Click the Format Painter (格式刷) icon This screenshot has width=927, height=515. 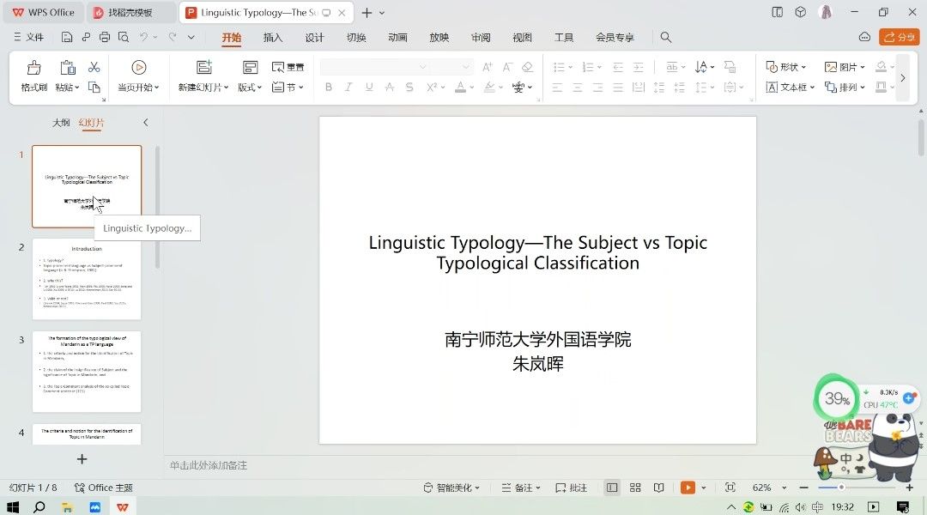(x=33, y=68)
